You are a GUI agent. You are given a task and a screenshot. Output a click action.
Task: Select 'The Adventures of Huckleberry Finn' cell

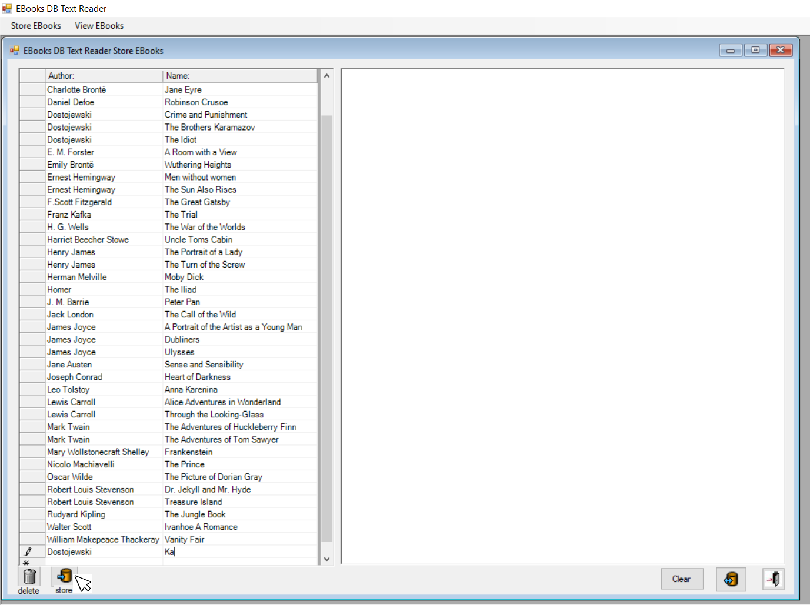pyautogui.click(x=240, y=427)
